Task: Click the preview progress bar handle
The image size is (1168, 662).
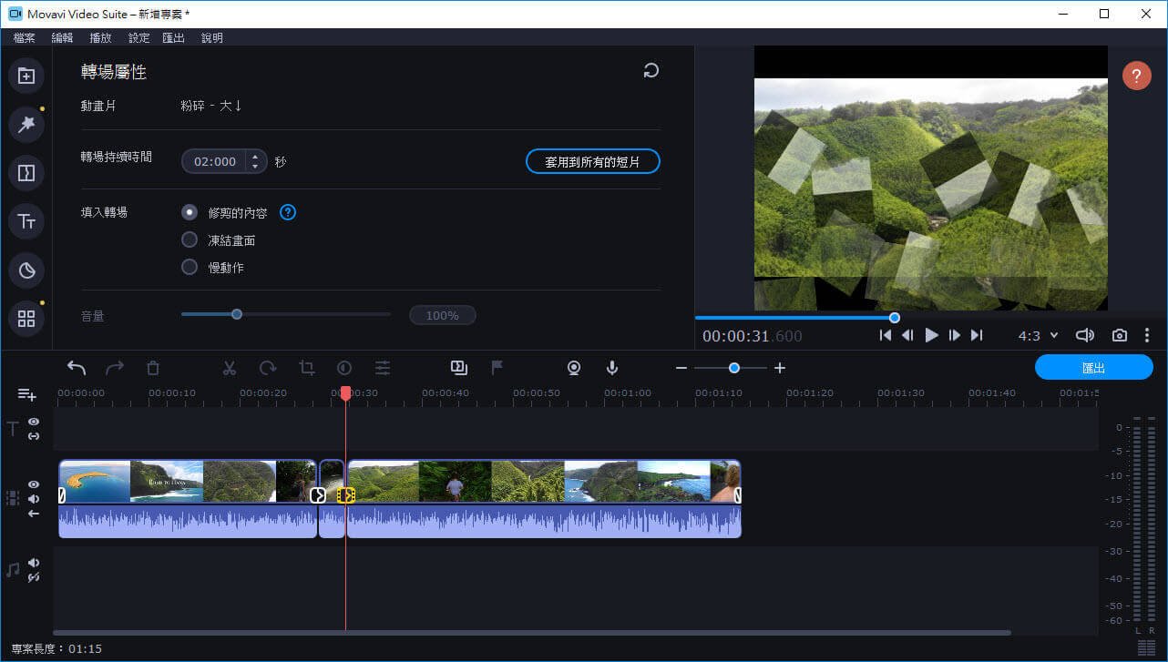Action: tap(895, 318)
